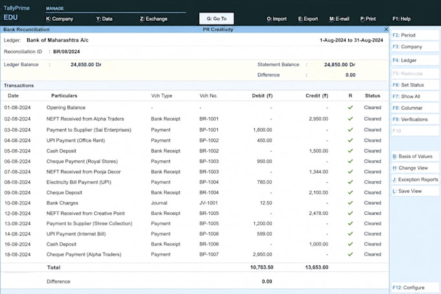Open F12: Configure
Screen dimensions: 441x294
coord(415,288)
